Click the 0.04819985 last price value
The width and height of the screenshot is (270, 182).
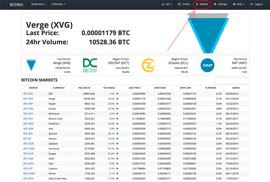coord(139,114)
